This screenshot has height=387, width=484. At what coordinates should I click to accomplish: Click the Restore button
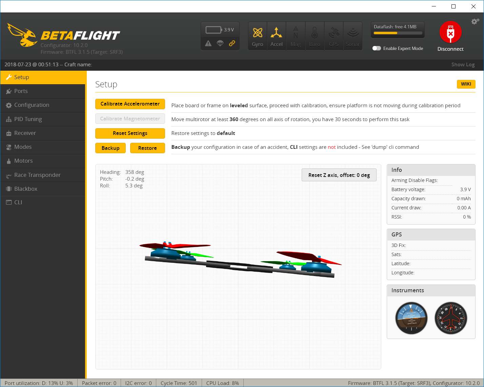click(x=147, y=148)
